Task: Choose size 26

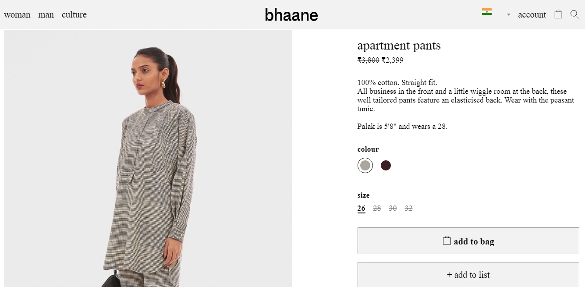Action: 361,209
